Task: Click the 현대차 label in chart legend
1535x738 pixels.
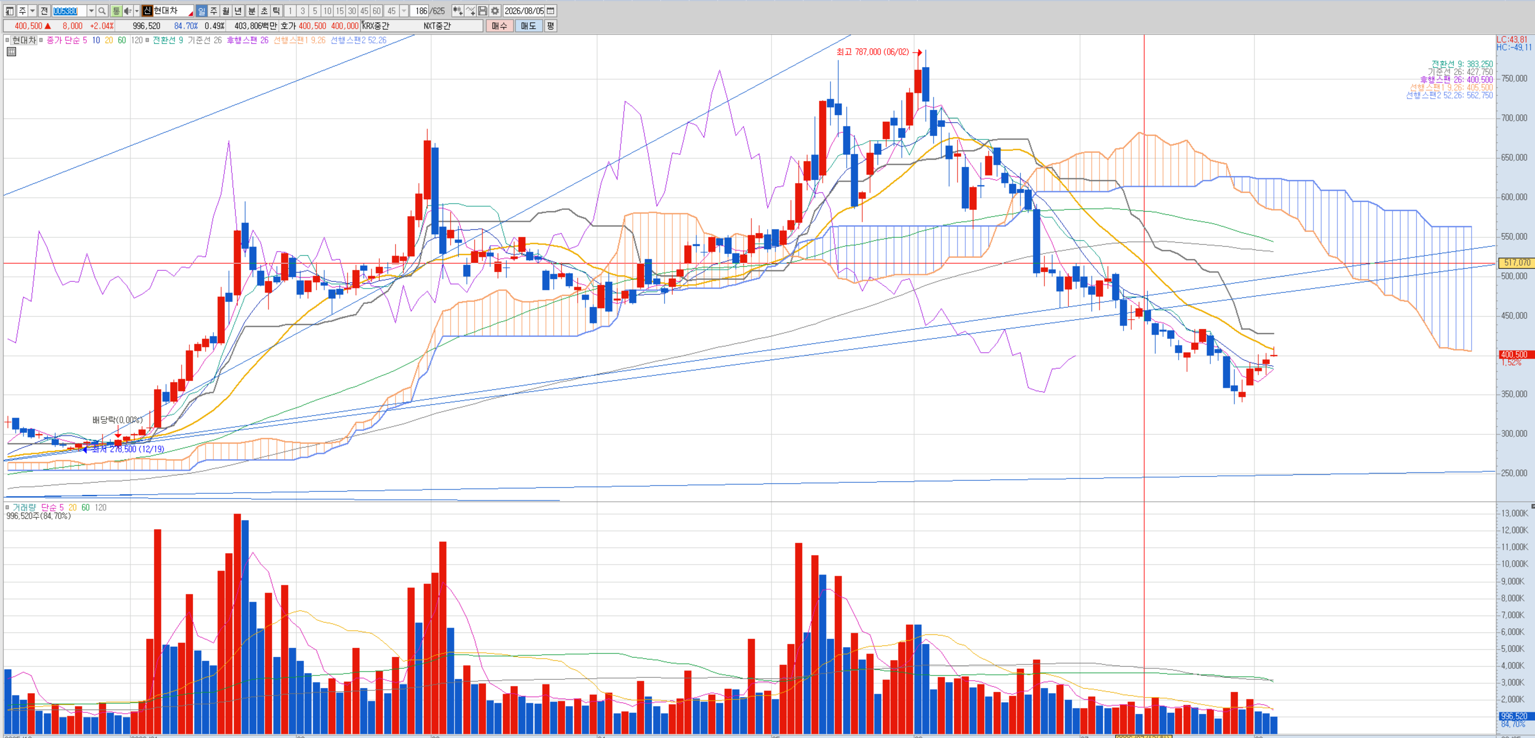Action: point(25,40)
